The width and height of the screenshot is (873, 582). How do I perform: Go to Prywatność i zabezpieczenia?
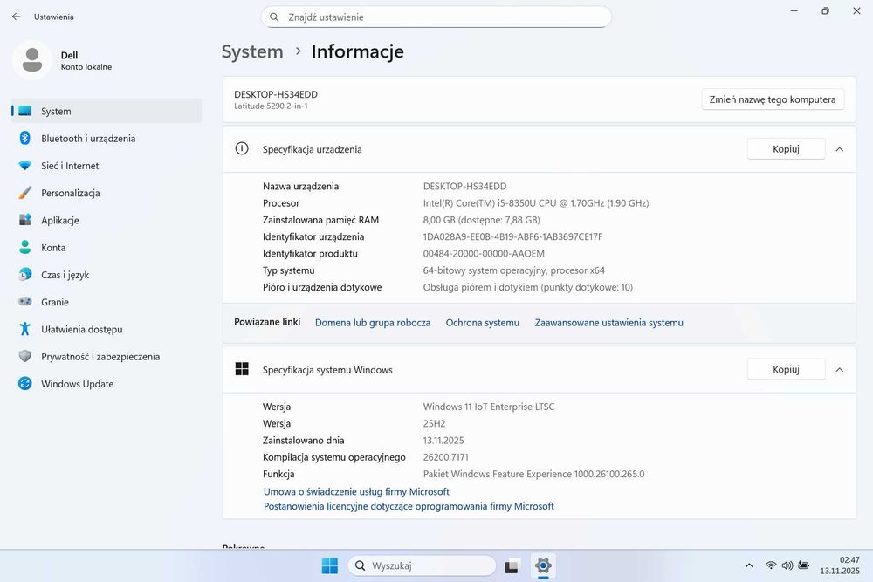pyautogui.click(x=107, y=356)
